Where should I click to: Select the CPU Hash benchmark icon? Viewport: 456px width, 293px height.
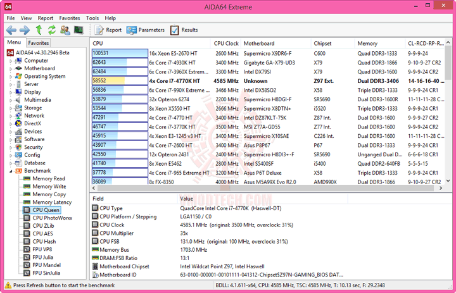(27, 241)
